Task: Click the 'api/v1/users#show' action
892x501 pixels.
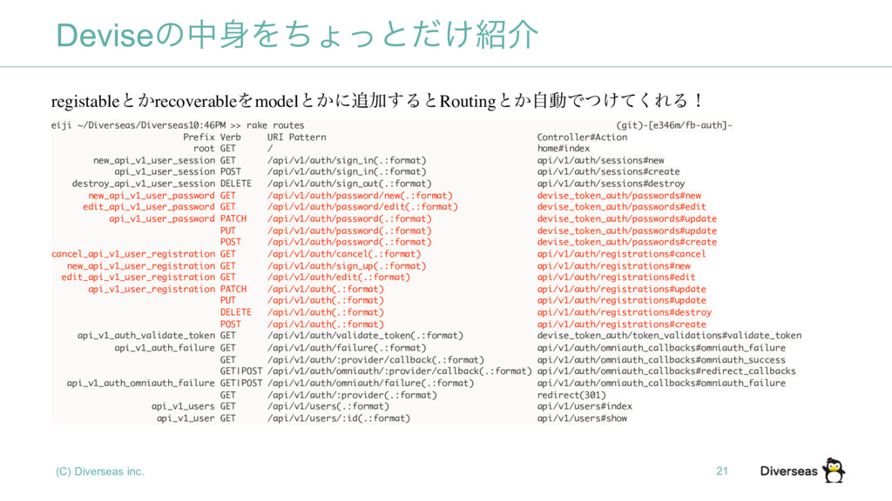Action: coord(582,418)
